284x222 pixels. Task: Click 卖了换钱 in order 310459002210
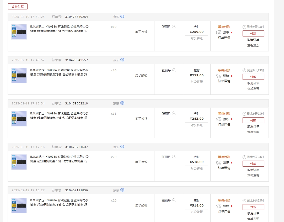point(141,119)
